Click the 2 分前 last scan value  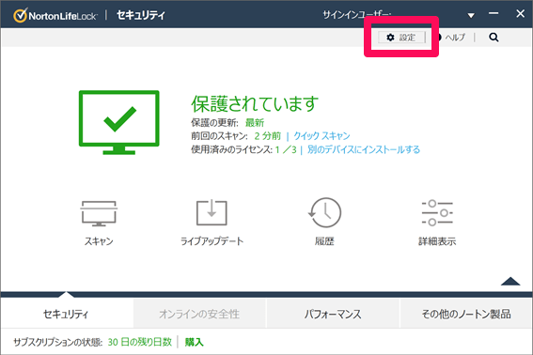click(x=268, y=136)
